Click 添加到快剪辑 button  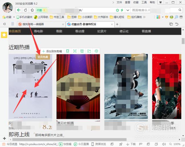point(52,51)
